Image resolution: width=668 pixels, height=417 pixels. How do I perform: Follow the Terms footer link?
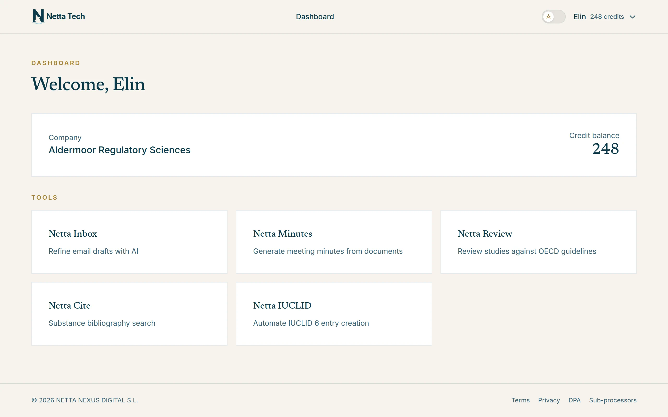point(520,400)
